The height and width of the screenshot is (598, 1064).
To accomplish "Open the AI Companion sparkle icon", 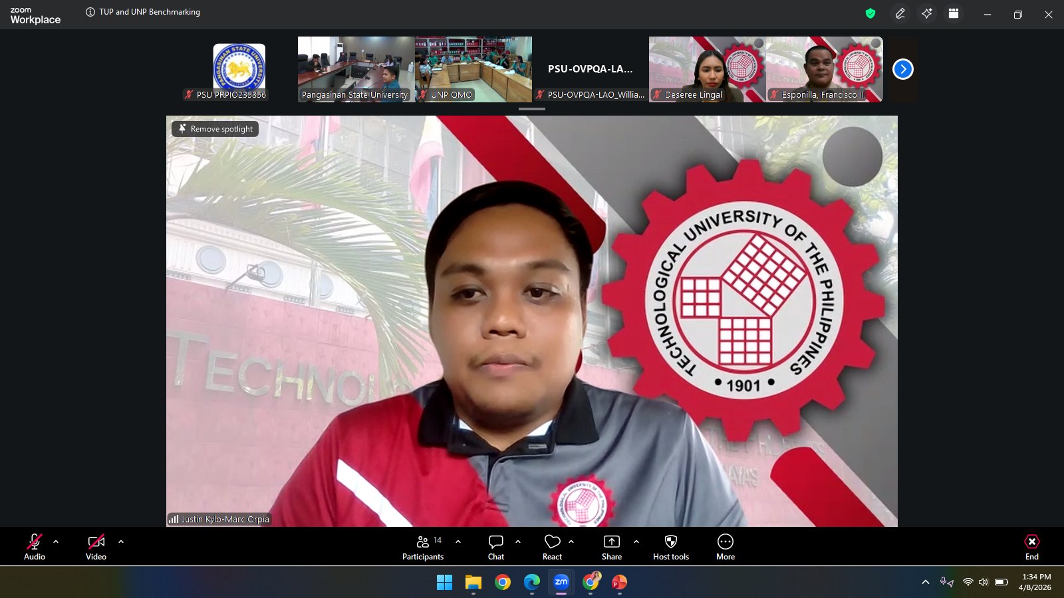I will (926, 13).
